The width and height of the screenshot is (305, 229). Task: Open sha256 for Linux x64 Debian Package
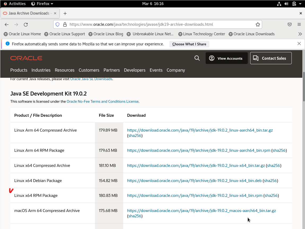(x=270, y=181)
